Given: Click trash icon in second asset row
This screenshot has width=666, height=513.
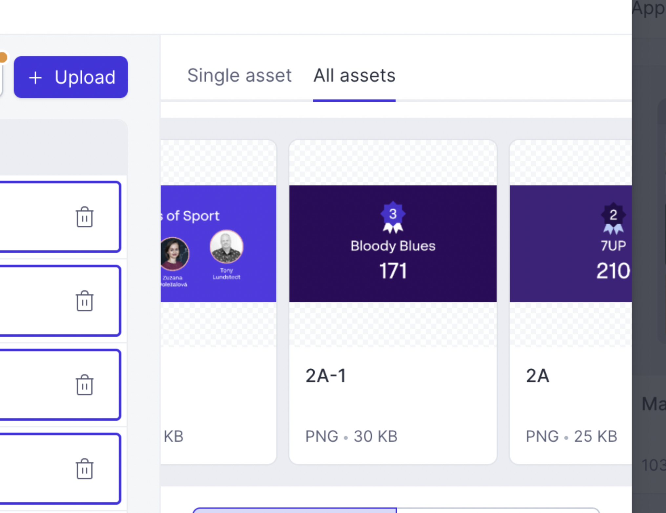Looking at the screenshot, I should coord(85,301).
